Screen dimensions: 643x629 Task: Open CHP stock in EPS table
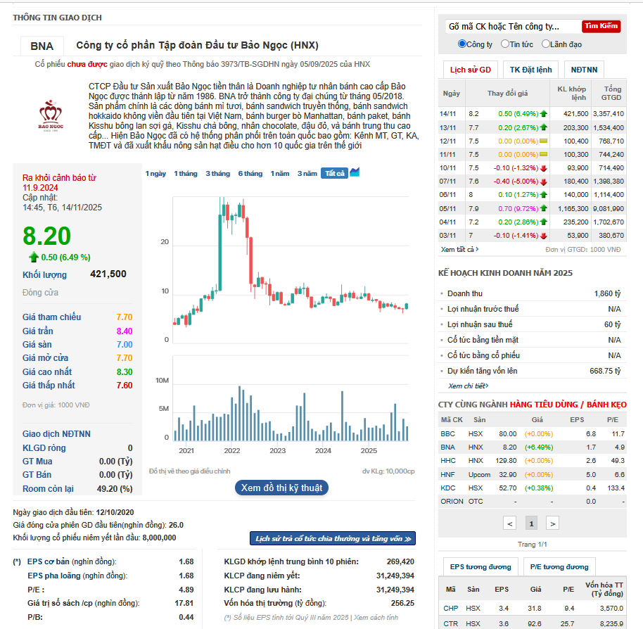451,609
